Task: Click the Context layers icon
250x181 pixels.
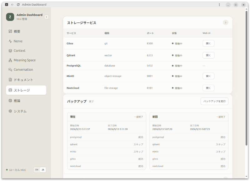Action: coord(10,51)
